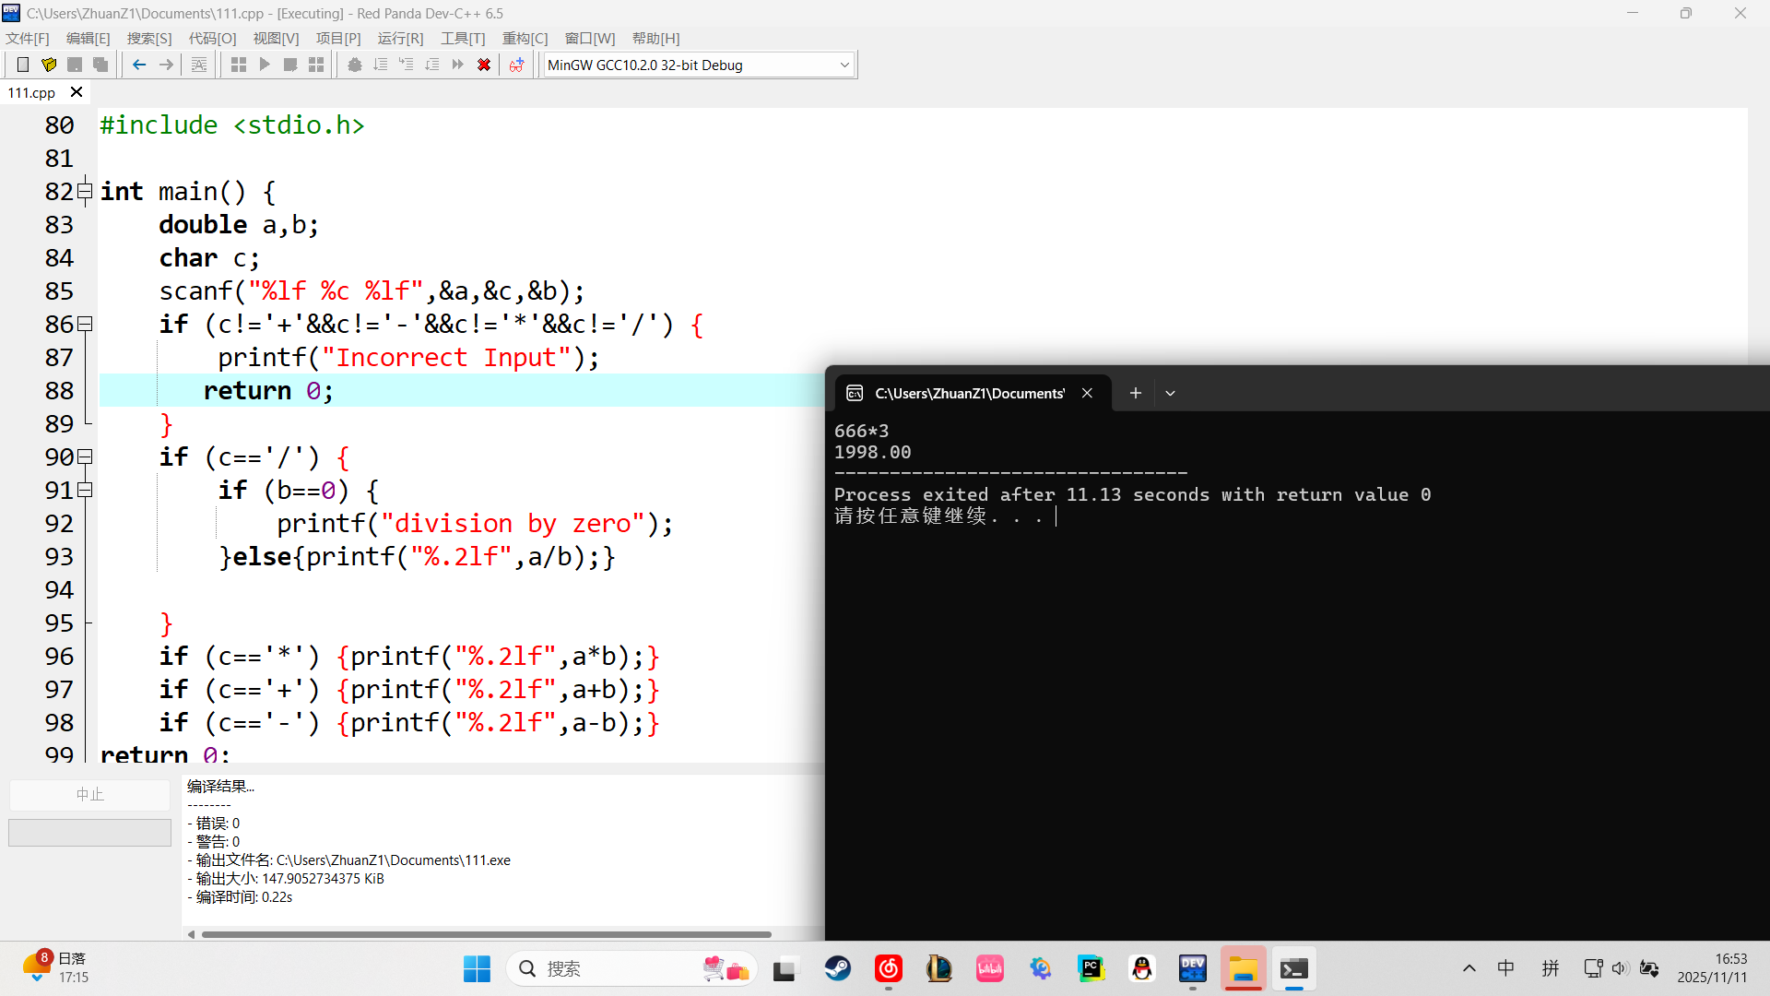Show hidden system tray icons
The height and width of the screenshot is (996, 1770).
(1469, 968)
